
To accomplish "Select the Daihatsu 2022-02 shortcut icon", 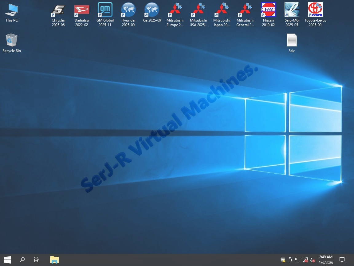I will (x=81, y=10).
